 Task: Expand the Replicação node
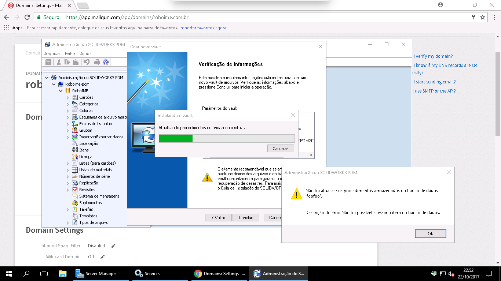click(x=68, y=183)
